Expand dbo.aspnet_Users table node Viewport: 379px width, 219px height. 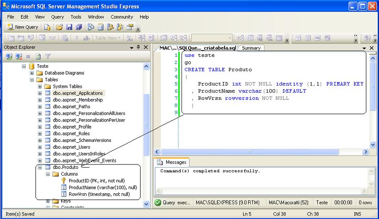coord(40,147)
